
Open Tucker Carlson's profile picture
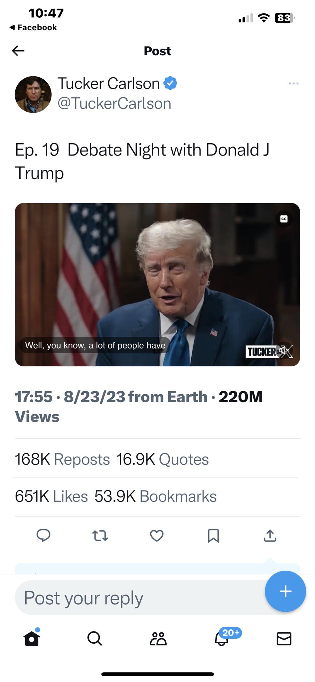[33, 95]
